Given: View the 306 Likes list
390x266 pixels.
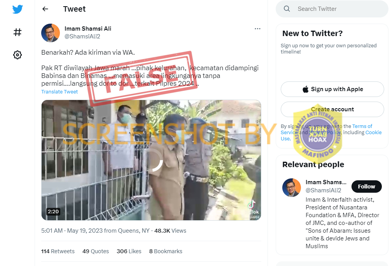Looking at the screenshot, I should pos(129,251).
